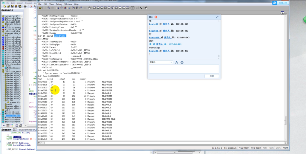The image size is (306, 154).
Task: Click the chat message input box
Action: (184, 69)
